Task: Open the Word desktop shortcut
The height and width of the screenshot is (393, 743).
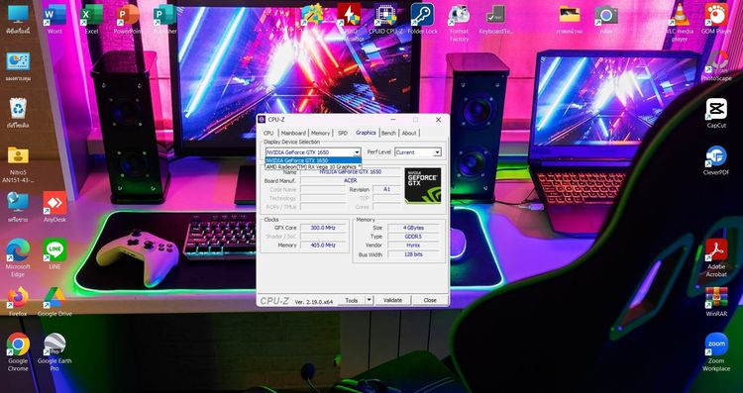Action: click(54, 19)
